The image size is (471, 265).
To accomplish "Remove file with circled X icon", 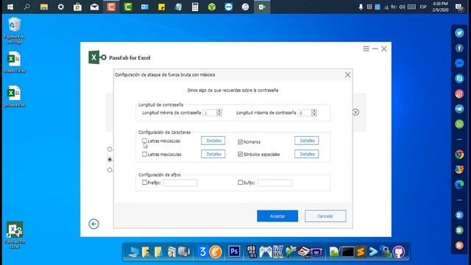I will (355, 112).
